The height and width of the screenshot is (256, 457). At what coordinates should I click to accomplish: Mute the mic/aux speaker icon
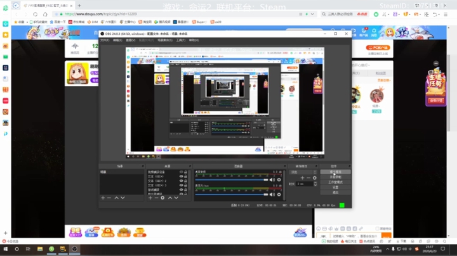point(272,195)
